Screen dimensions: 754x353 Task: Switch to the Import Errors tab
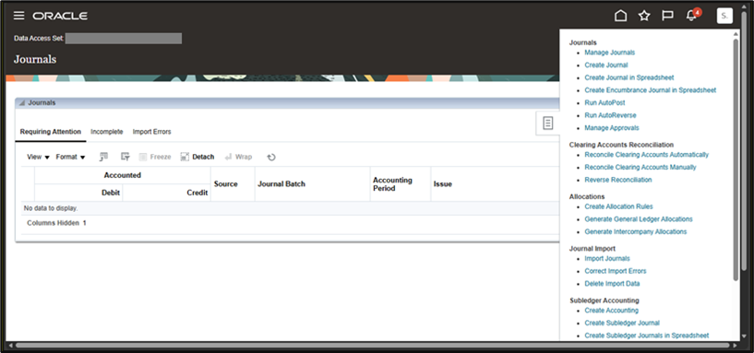coord(151,132)
